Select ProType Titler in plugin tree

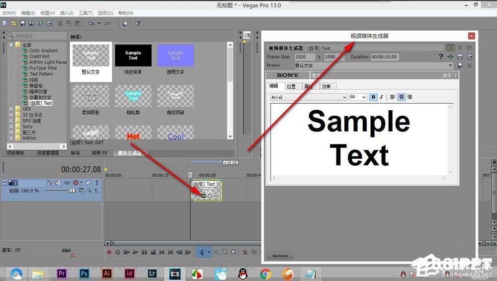pos(43,68)
